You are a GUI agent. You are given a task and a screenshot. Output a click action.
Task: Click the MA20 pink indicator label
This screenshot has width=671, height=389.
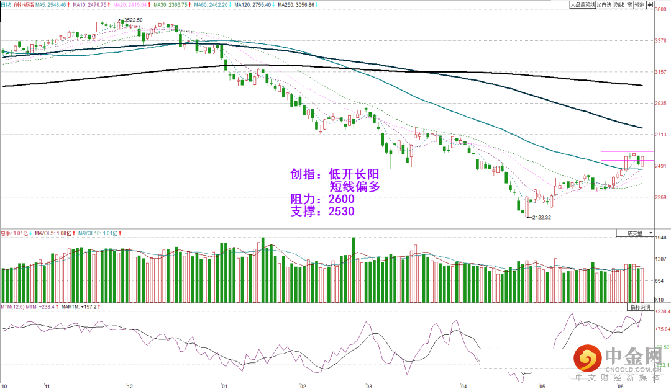[132, 5]
